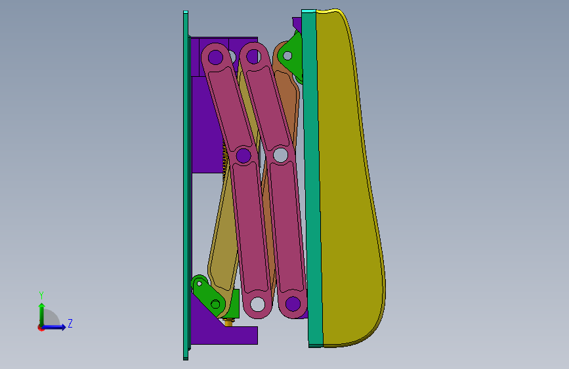Pick the bottom hole of right pink link
Screen dimensions: 569x369
293,304
